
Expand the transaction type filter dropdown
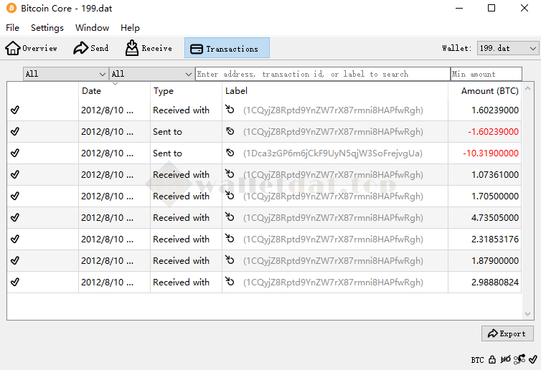[x=151, y=74]
